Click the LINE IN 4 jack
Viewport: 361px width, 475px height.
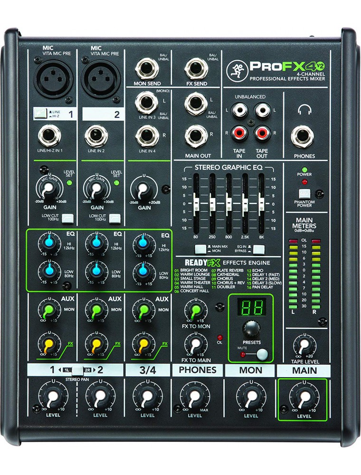coord(147,136)
